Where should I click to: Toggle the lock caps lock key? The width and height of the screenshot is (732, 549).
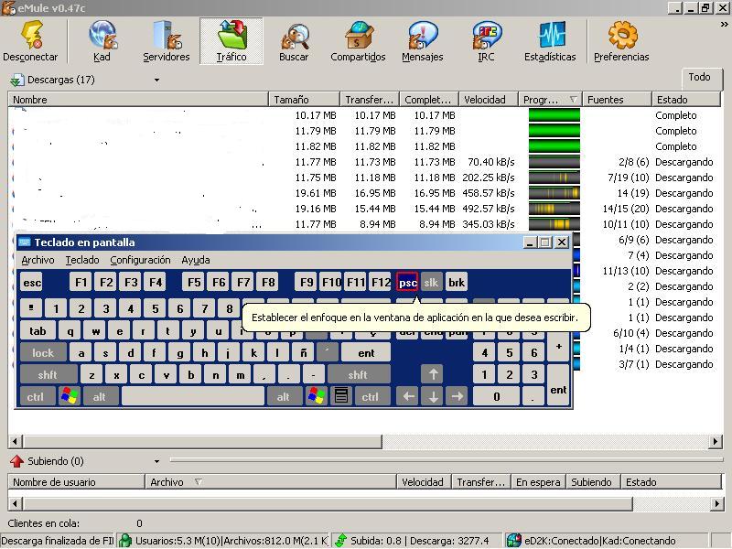coord(43,353)
